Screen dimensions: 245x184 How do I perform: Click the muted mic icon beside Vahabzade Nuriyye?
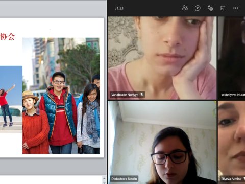142,94
